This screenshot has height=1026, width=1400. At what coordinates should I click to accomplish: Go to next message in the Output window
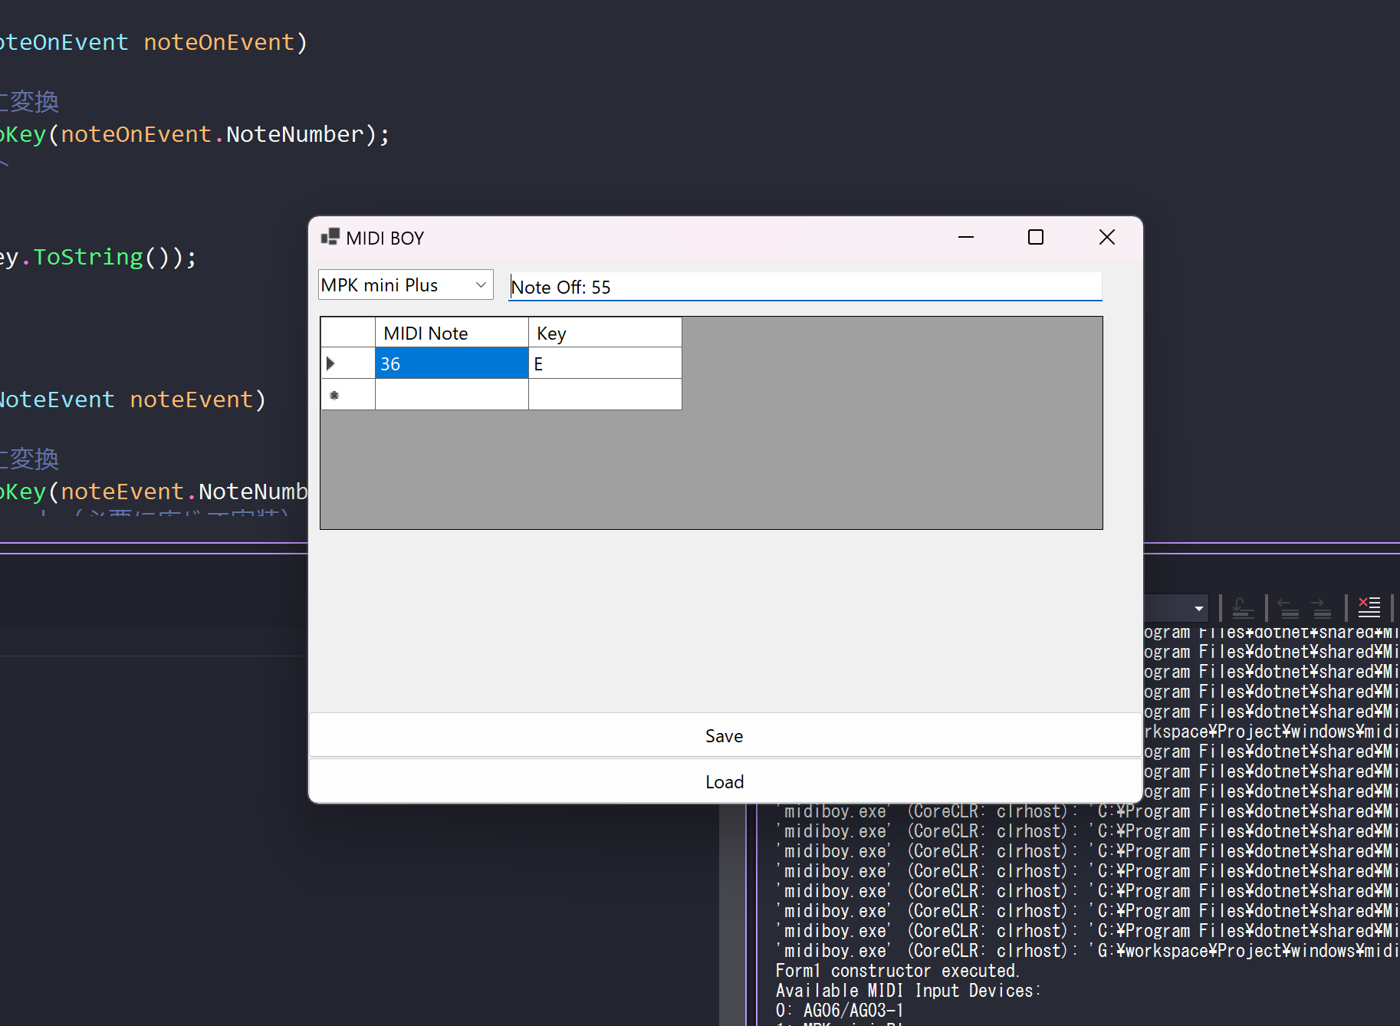(1322, 607)
